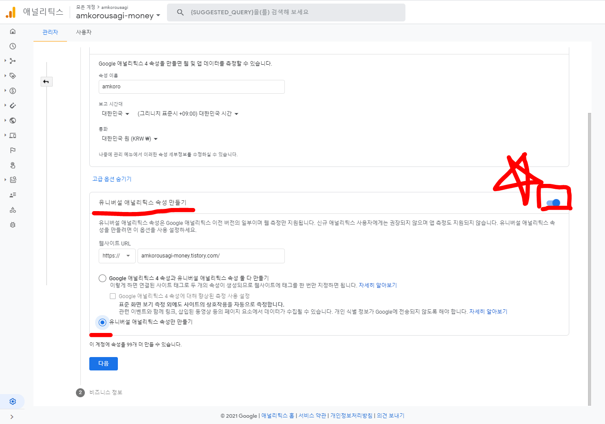Click the 속성 이름 input containing amkoro
The height and width of the screenshot is (424, 605).
[x=192, y=87]
